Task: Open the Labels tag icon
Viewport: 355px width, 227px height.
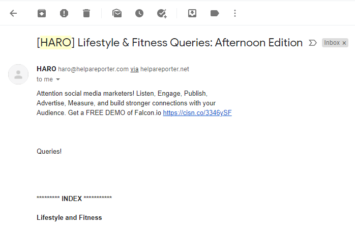Action: point(215,13)
